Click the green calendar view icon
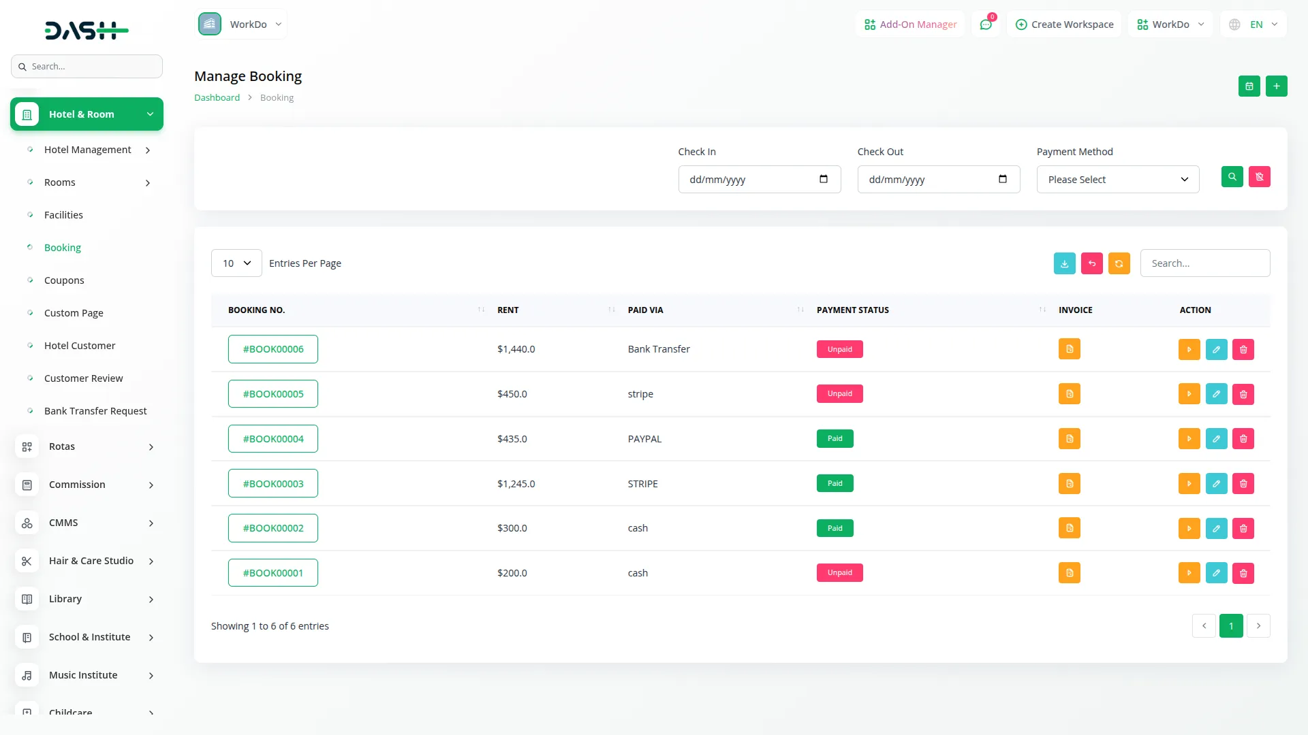 click(1249, 86)
